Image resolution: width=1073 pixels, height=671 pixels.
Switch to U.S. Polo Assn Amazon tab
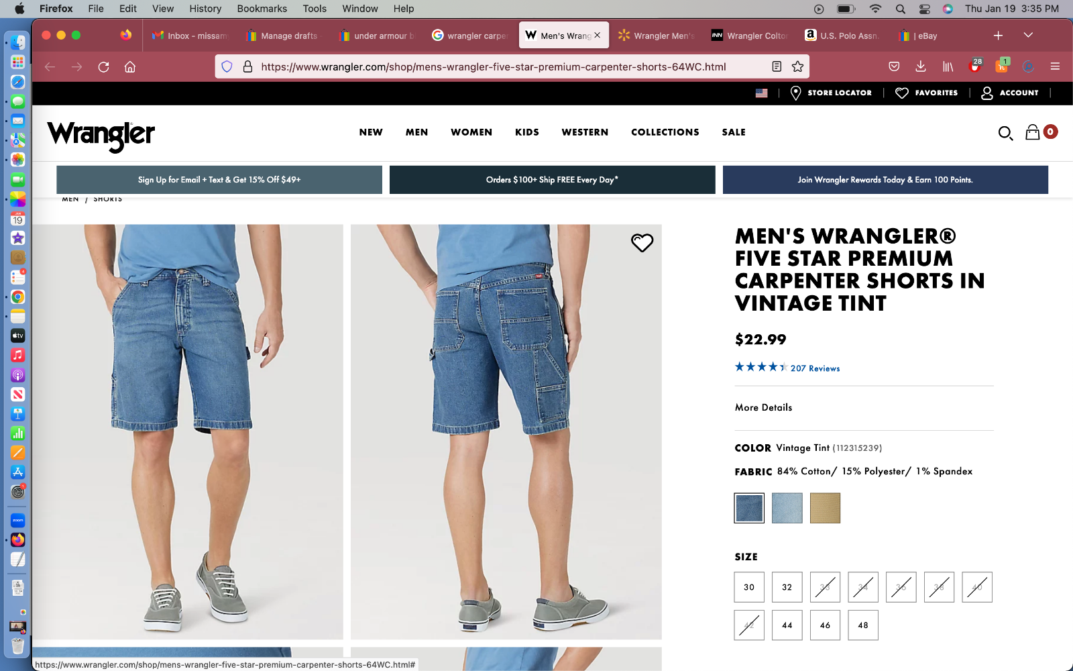pos(843,36)
